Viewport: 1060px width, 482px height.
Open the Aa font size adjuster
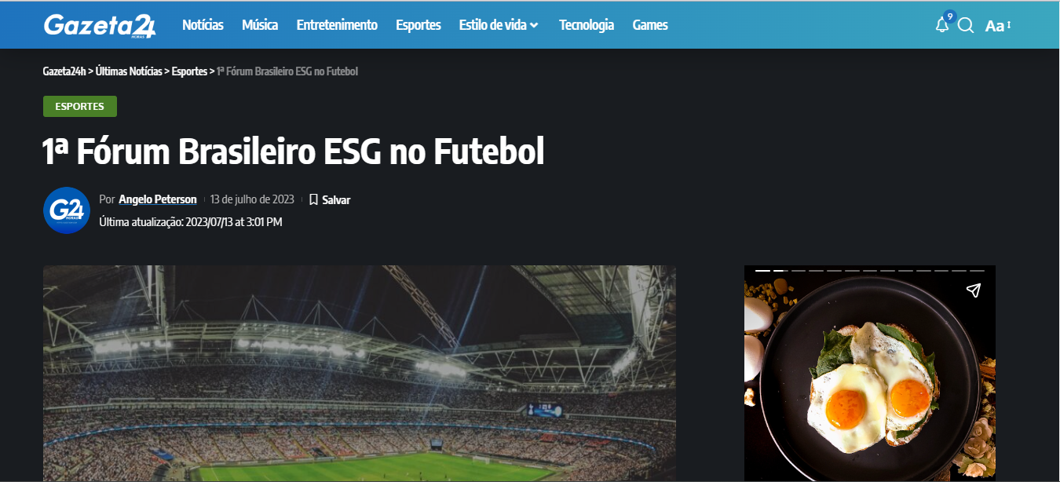(x=998, y=26)
